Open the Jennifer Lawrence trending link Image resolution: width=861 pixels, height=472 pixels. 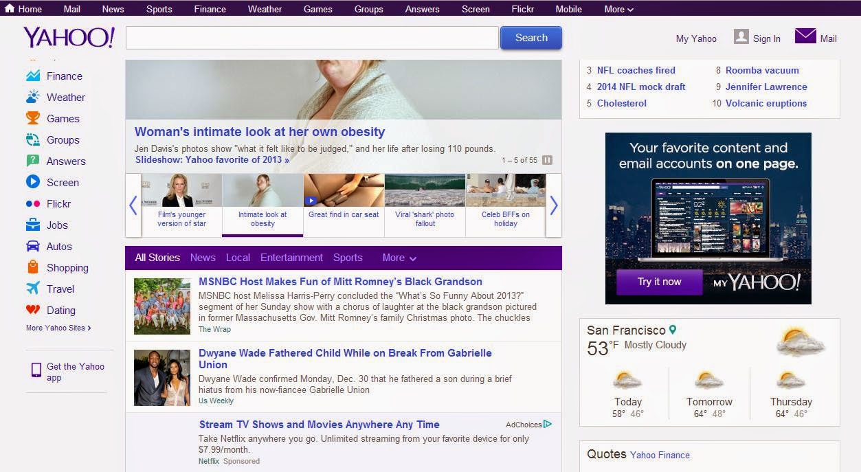point(766,87)
